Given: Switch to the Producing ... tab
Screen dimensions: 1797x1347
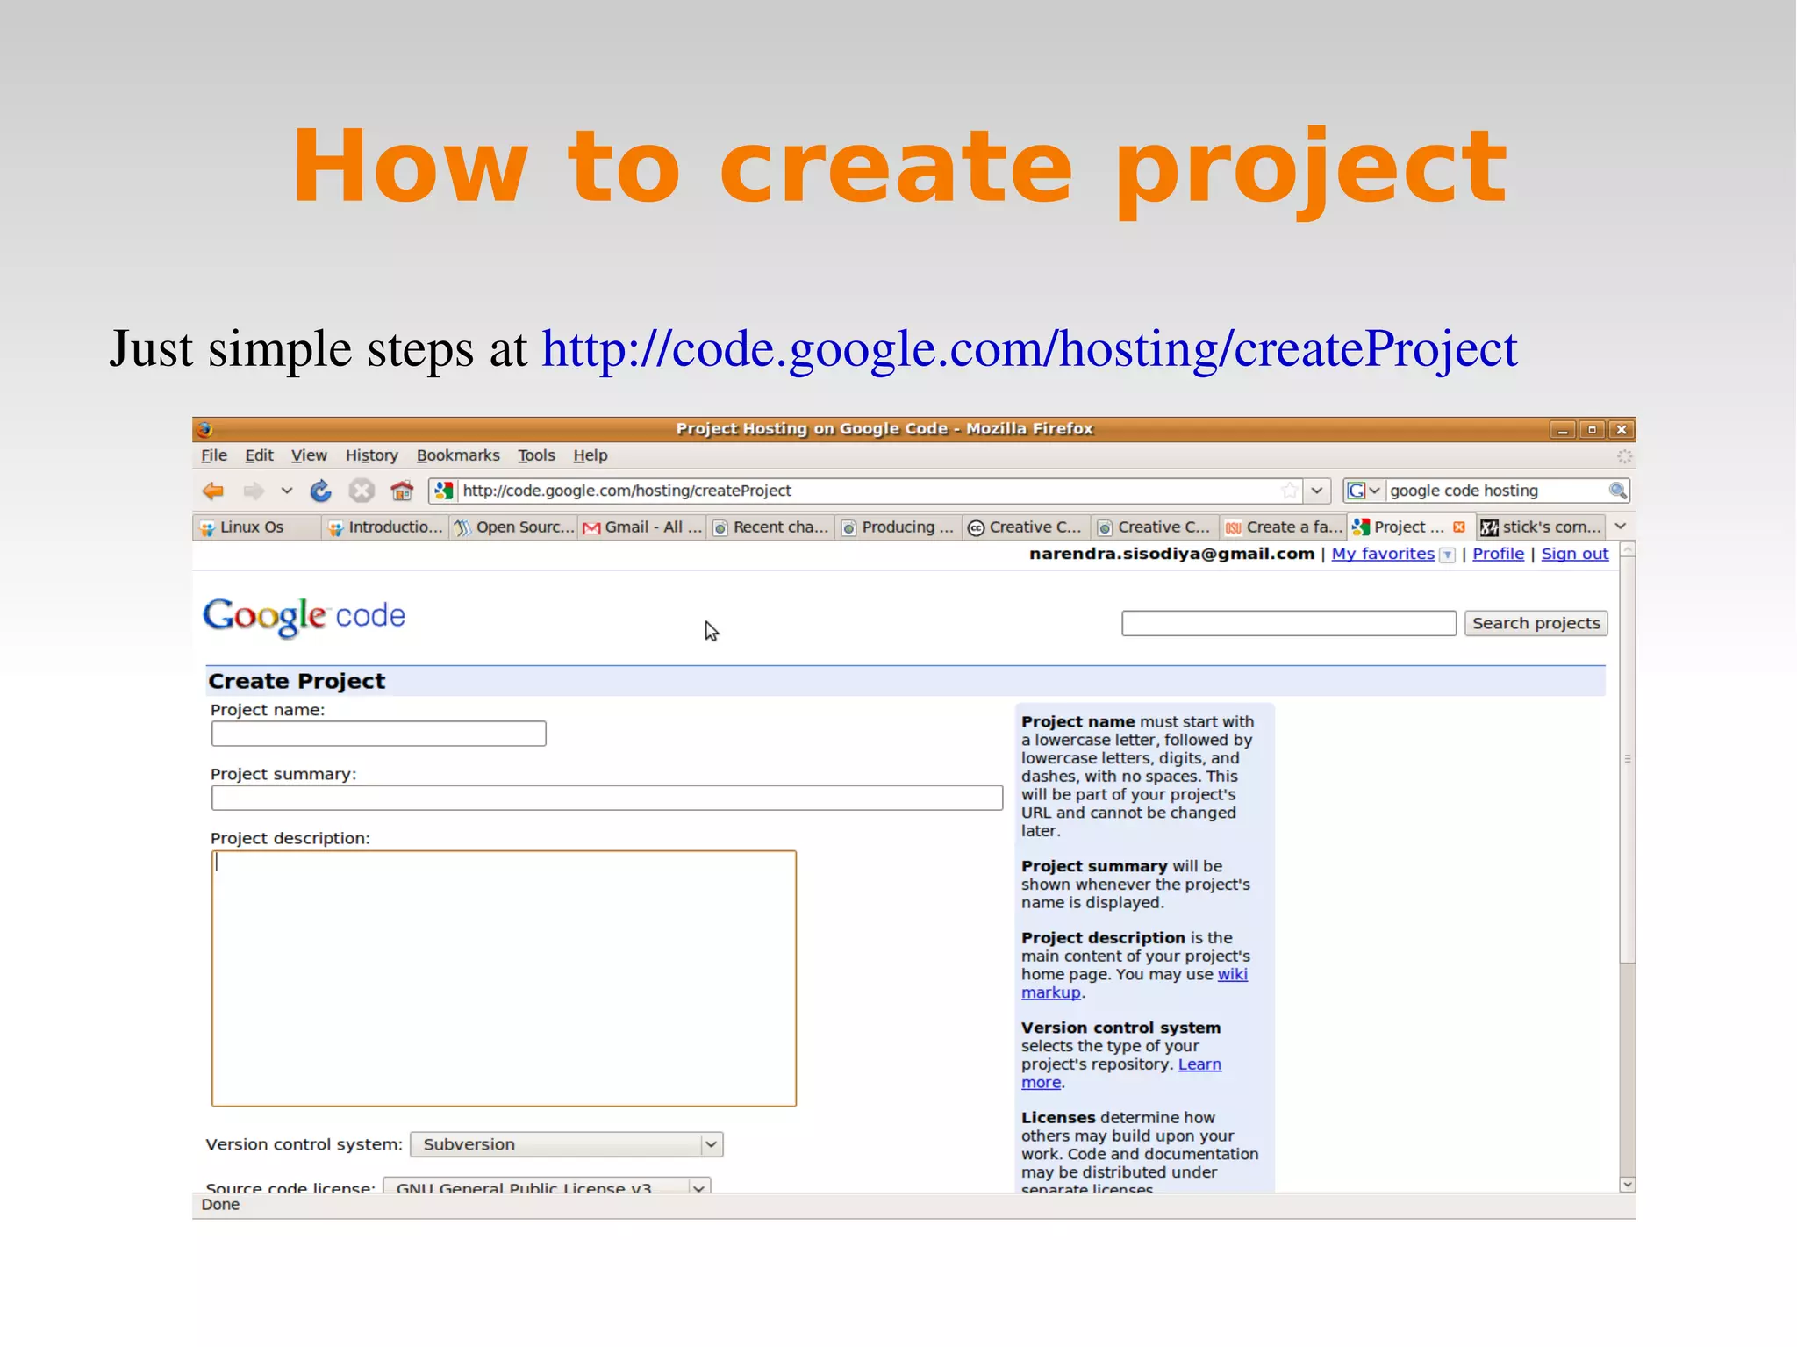Looking at the screenshot, I should click(x=898, y=527).
